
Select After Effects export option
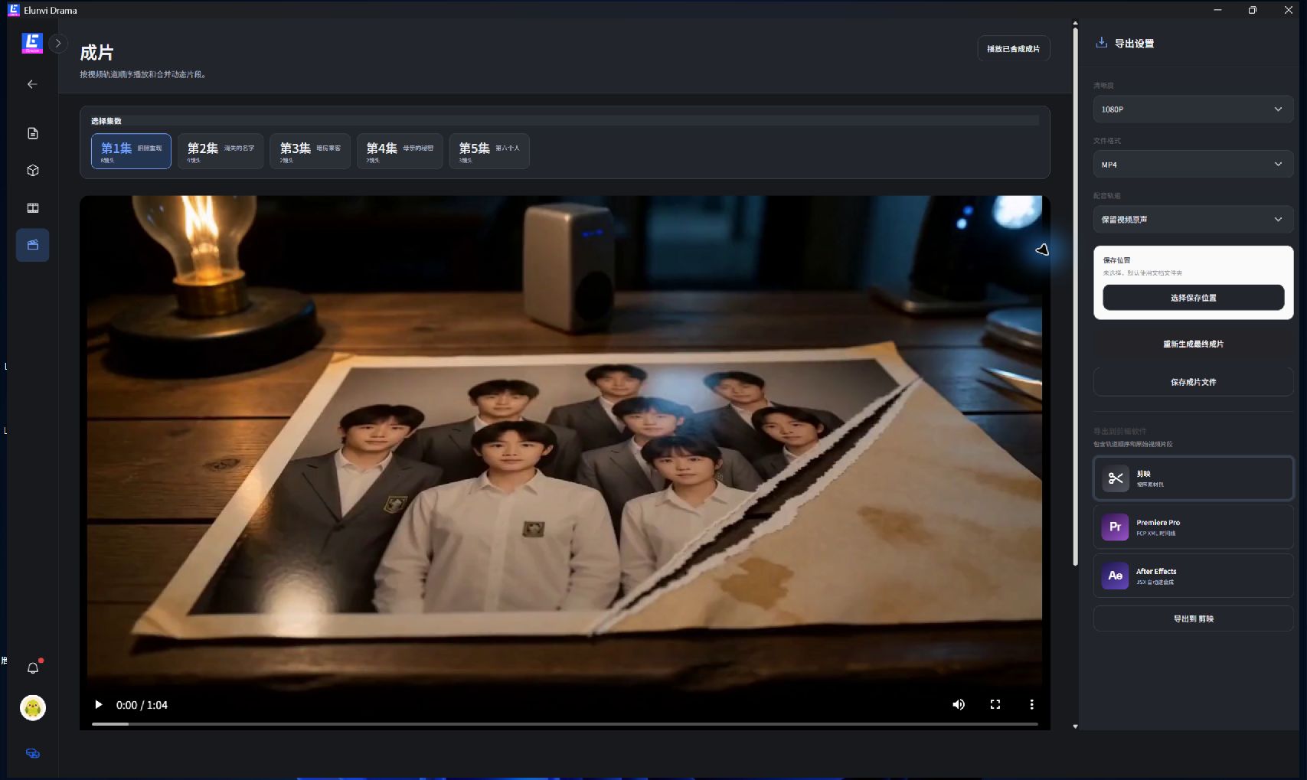click(x=1193, y=576)
